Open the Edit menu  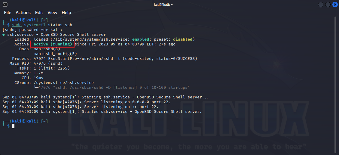(39, 13)
